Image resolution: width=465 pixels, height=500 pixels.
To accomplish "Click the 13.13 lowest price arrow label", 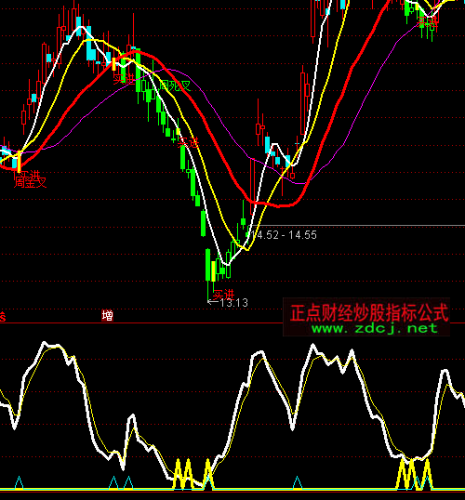I will [x=228, y=303].
